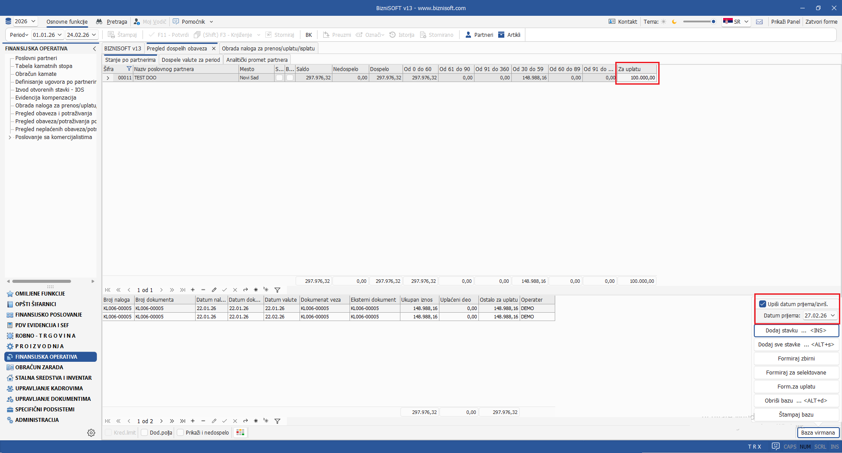Expand the Datum prijema date dropdown
The image size is (842, 453).
[833, 316]
